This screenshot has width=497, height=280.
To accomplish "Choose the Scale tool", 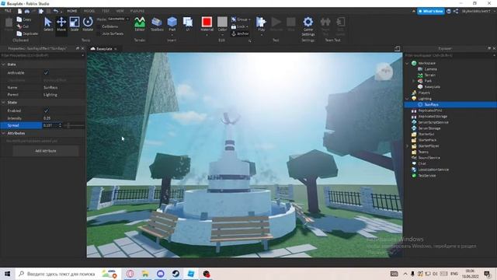I will [75, 24].
